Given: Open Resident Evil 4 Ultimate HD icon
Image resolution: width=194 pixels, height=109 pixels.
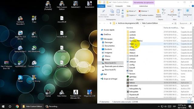Looking at the screenshot, I should 75,94.
